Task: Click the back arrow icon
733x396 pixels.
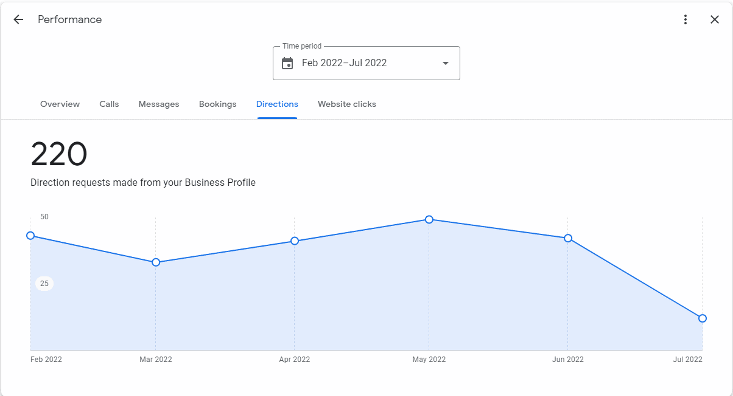Action: click(x=18, y=19)
